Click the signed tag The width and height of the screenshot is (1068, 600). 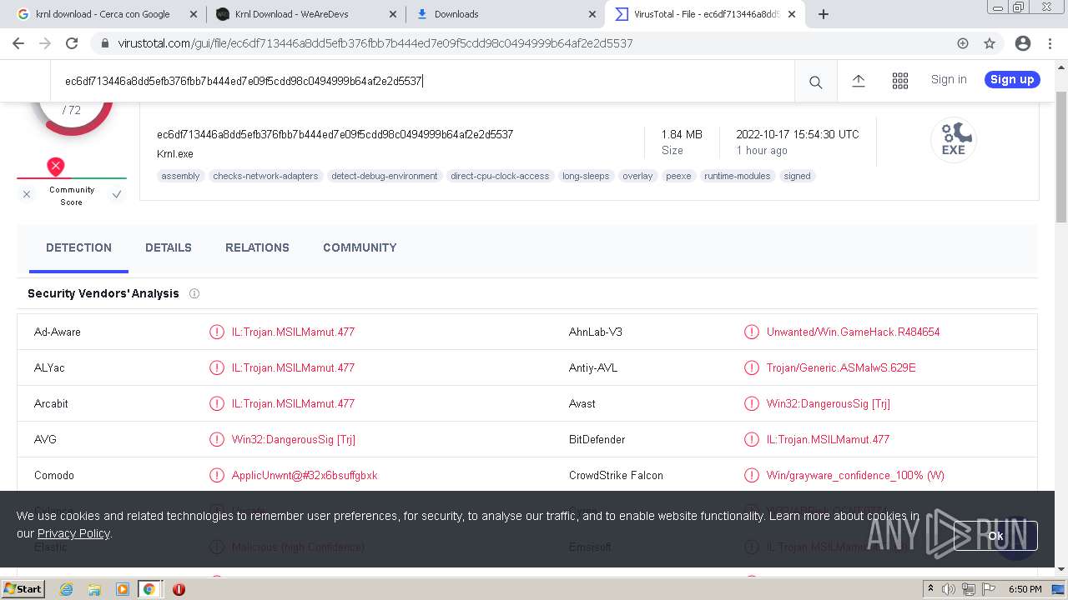[x=797, y=176]
